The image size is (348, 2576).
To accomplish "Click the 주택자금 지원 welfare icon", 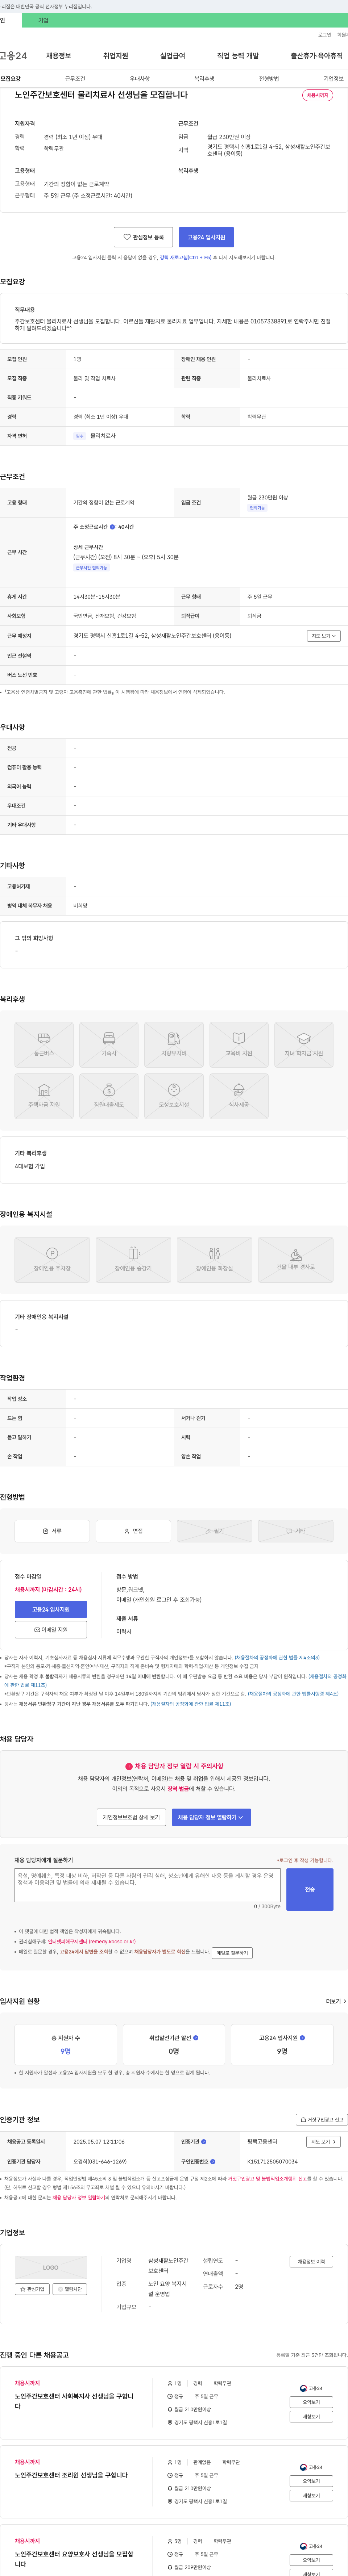I will tap(44, 1096).
